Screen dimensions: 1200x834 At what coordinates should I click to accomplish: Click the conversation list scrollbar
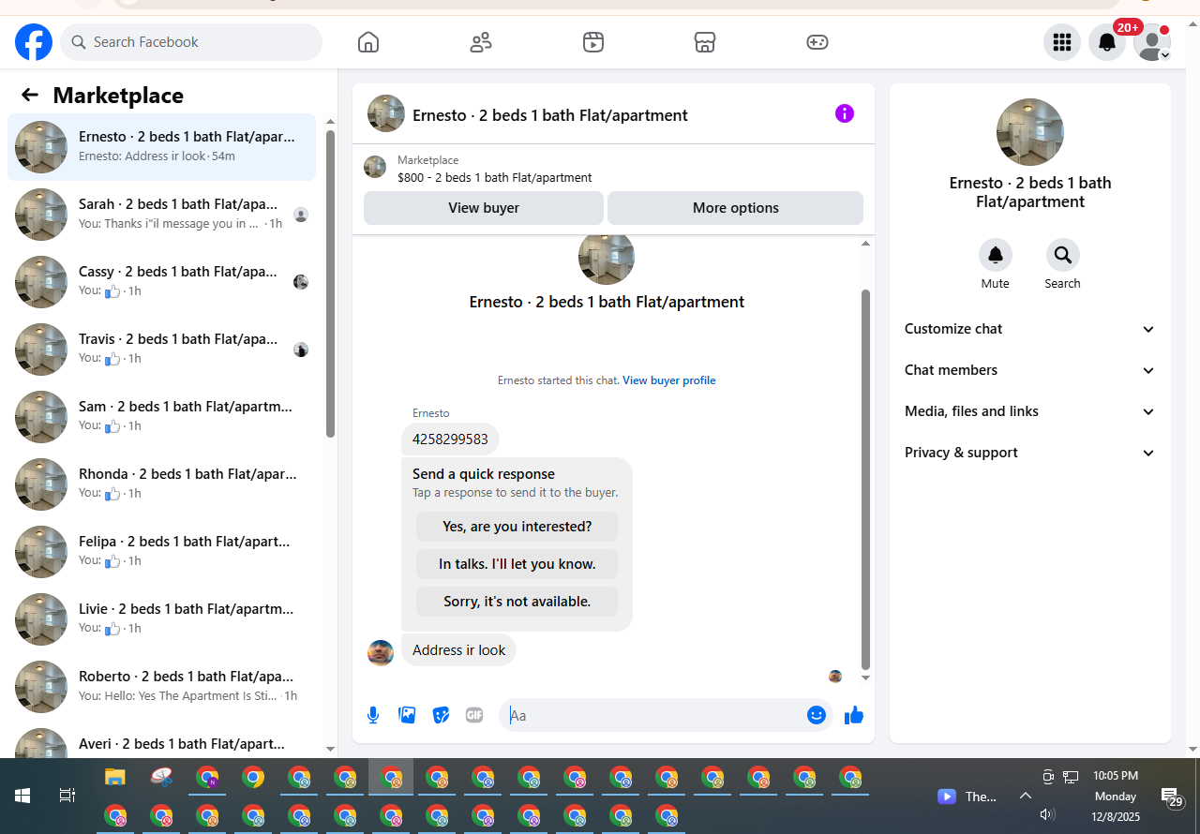330,284
